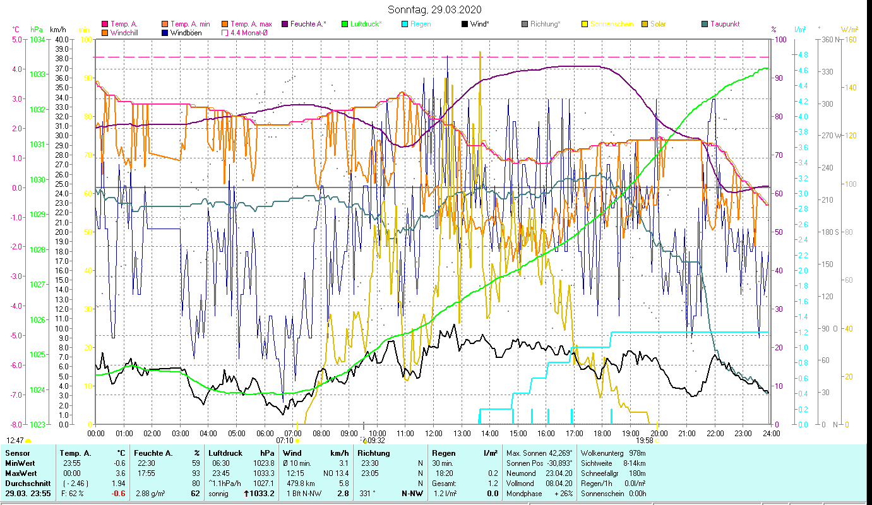Click the red current temperature -0.6
The width and height of the screenshot is (872, 505).
(119, 494)
